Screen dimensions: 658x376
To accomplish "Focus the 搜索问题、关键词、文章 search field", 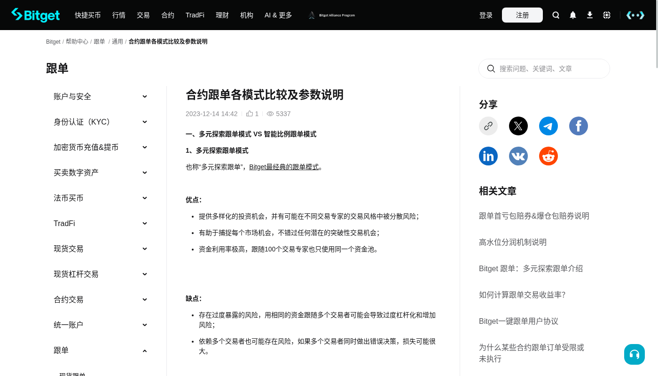I will (544, 69).
